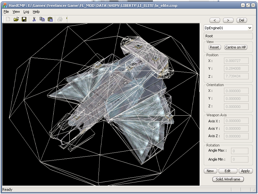The height and width of the screenshot is (194, 258).
Task: Click the Orientation X value field
Action: coord(236,91)
